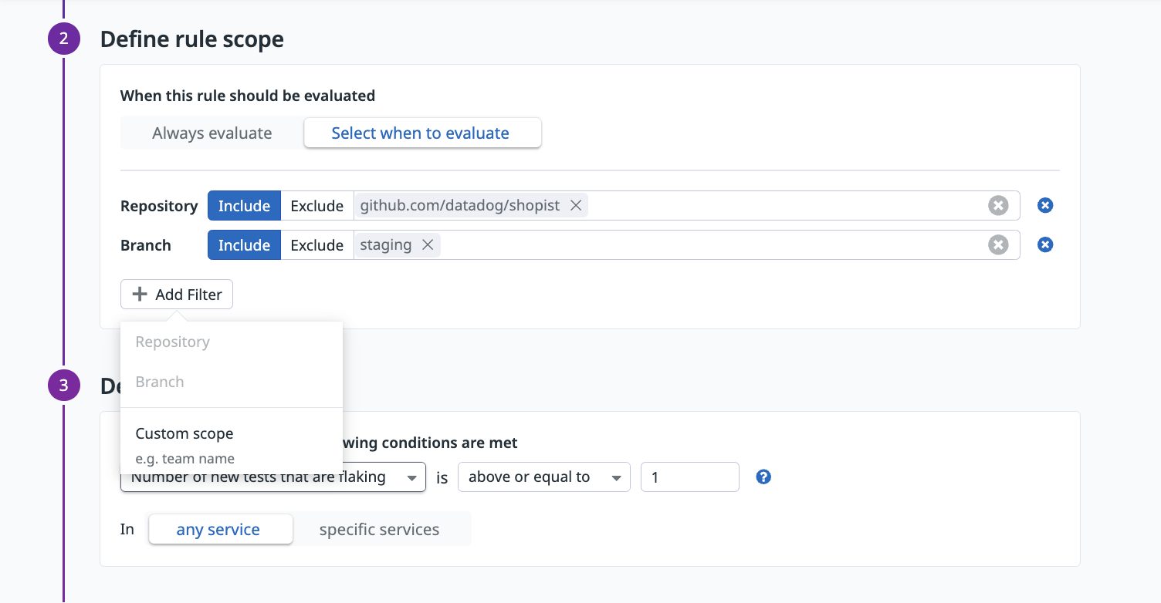Switch to Always evaluate option
Viewport: 1161px width, 603px height.
[212, 133]
